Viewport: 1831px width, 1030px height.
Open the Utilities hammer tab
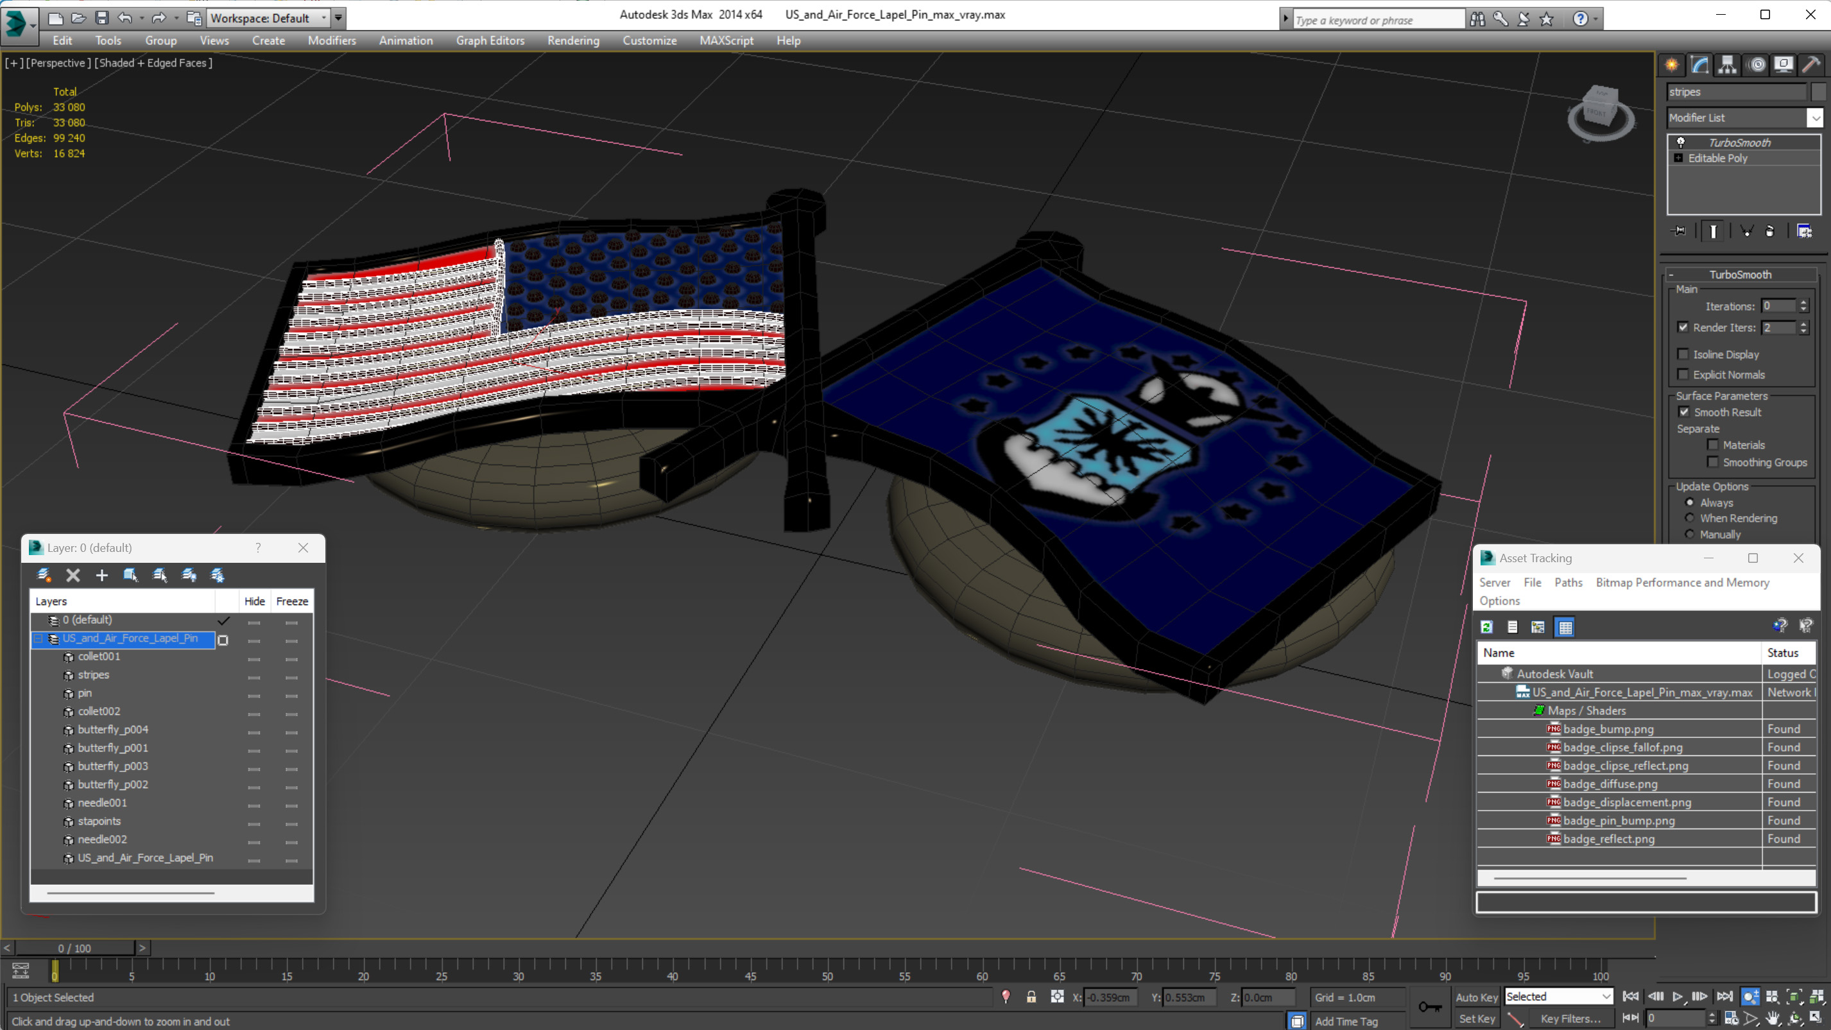point(1811,65)
